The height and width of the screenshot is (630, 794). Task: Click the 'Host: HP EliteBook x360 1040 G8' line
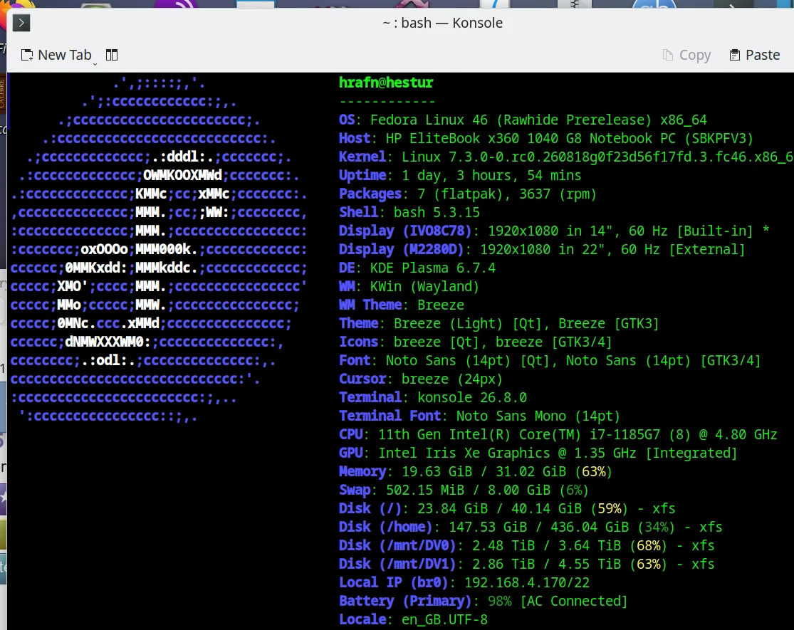point(546,138)
